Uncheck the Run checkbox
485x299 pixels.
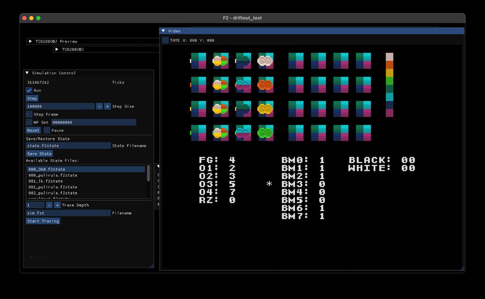coord(29,90)
